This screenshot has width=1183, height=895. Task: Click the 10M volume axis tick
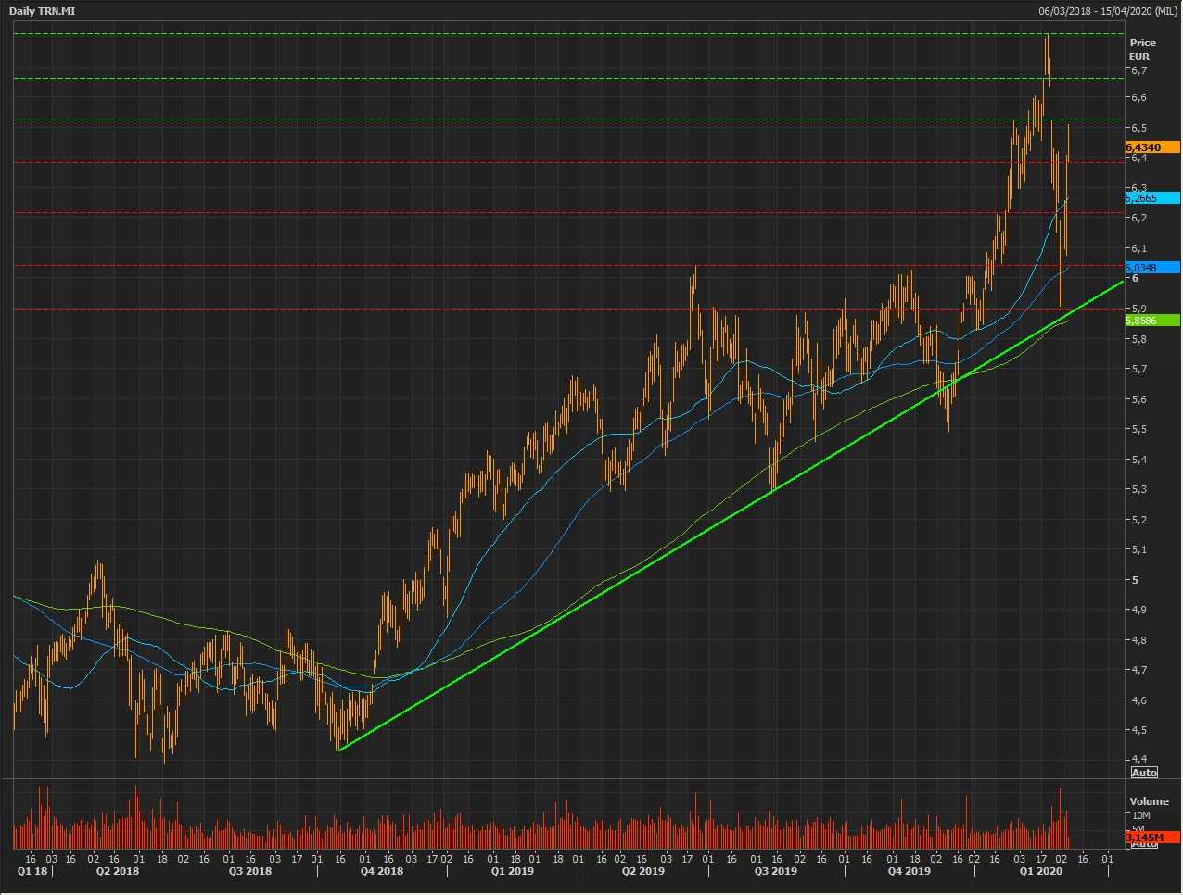coord(1140,815)
